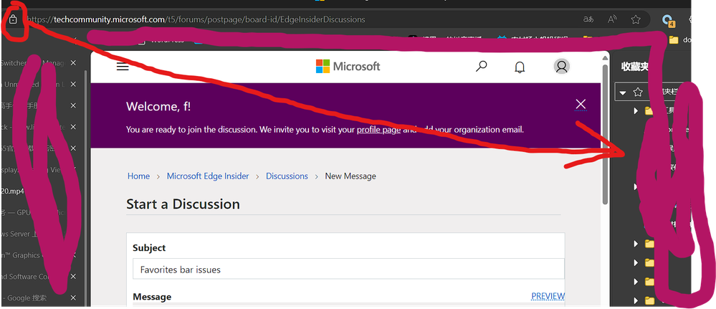Screen dimensions: 716x309
Task: Click the vertical tabs panel scrollbar
Action: coord(85,187)
